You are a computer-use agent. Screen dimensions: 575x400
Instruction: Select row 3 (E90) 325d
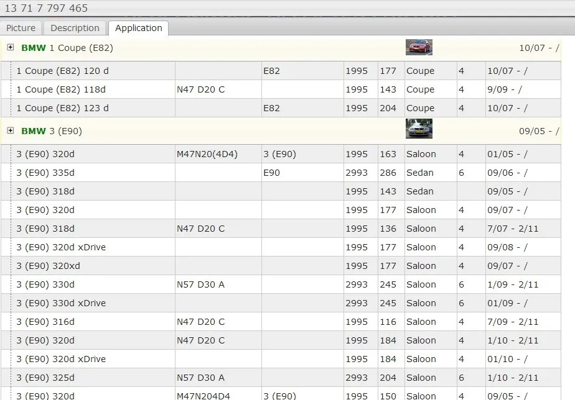tap(281, 378)
